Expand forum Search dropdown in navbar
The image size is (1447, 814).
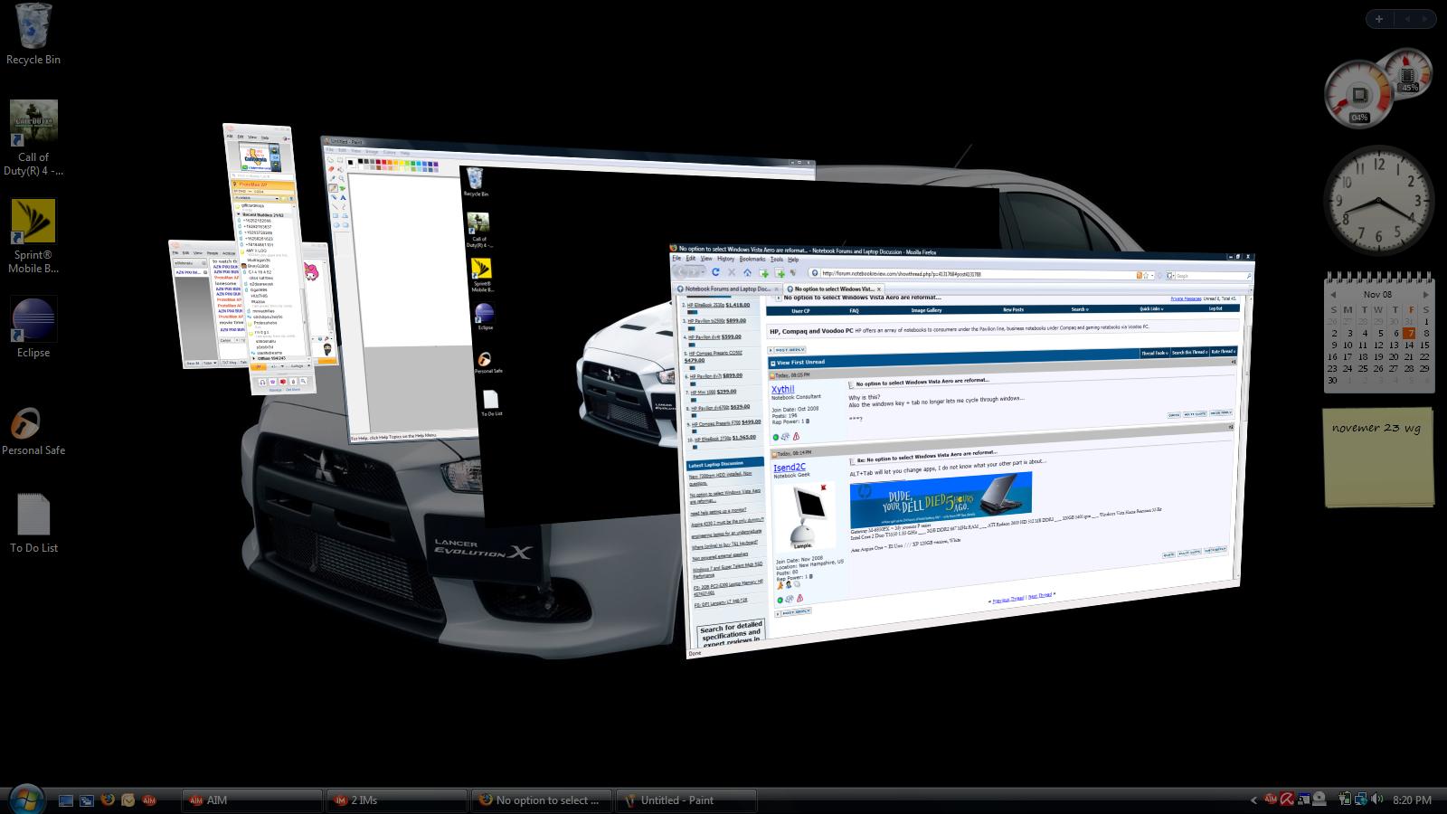click(x=1079, y=309)
